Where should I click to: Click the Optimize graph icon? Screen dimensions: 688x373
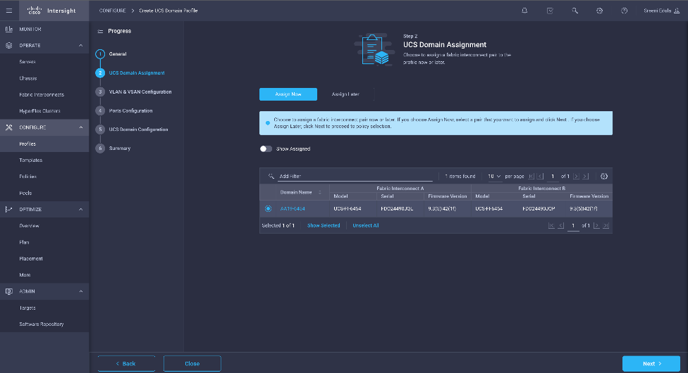point(8,209)
